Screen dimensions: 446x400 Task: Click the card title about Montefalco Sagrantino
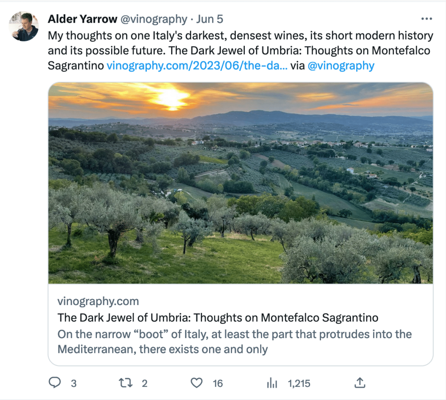pos(218,317)
